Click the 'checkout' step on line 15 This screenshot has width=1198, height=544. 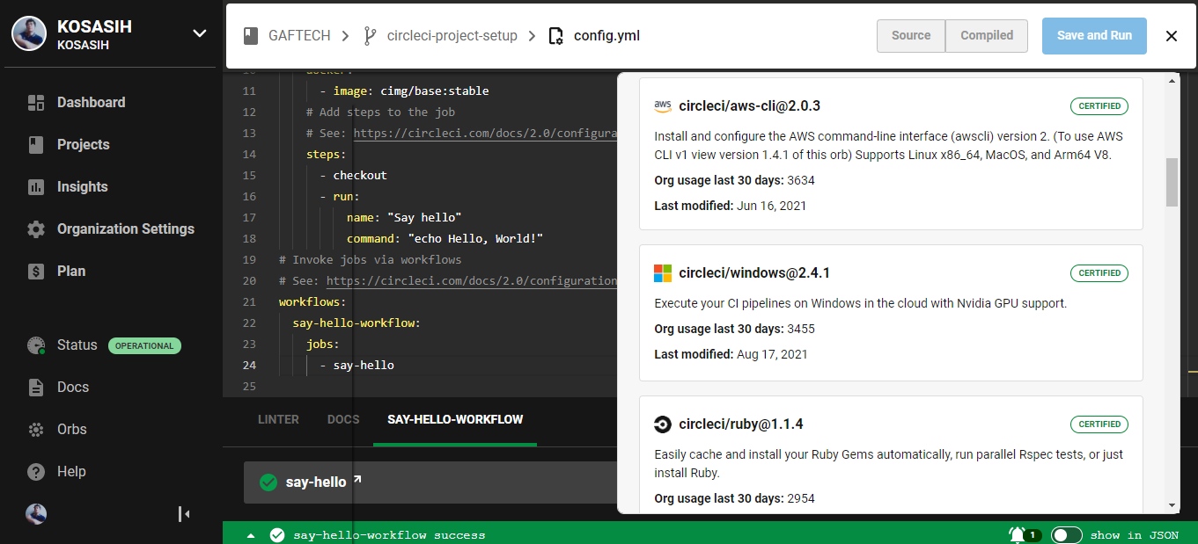click(360, 176)
